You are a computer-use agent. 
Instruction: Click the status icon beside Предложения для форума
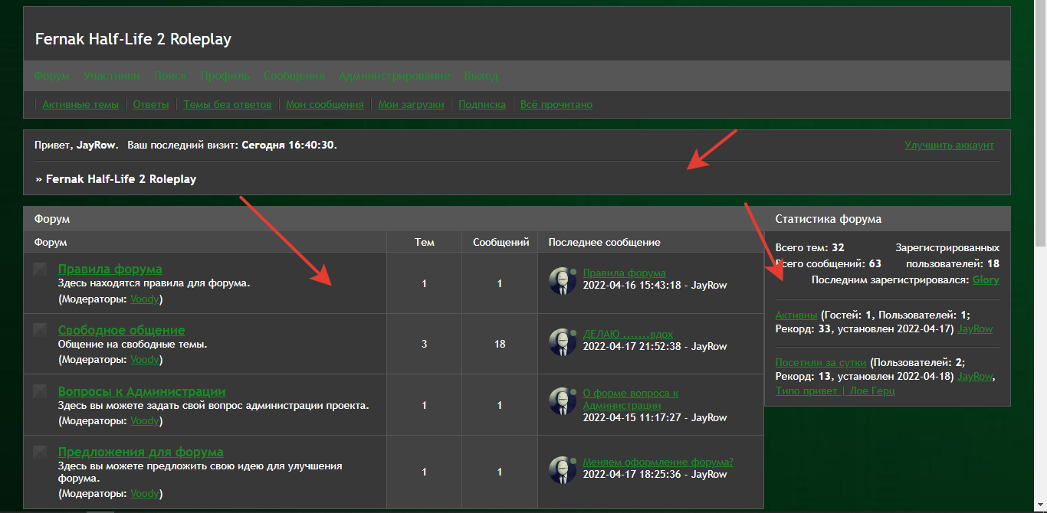[40, 452]
